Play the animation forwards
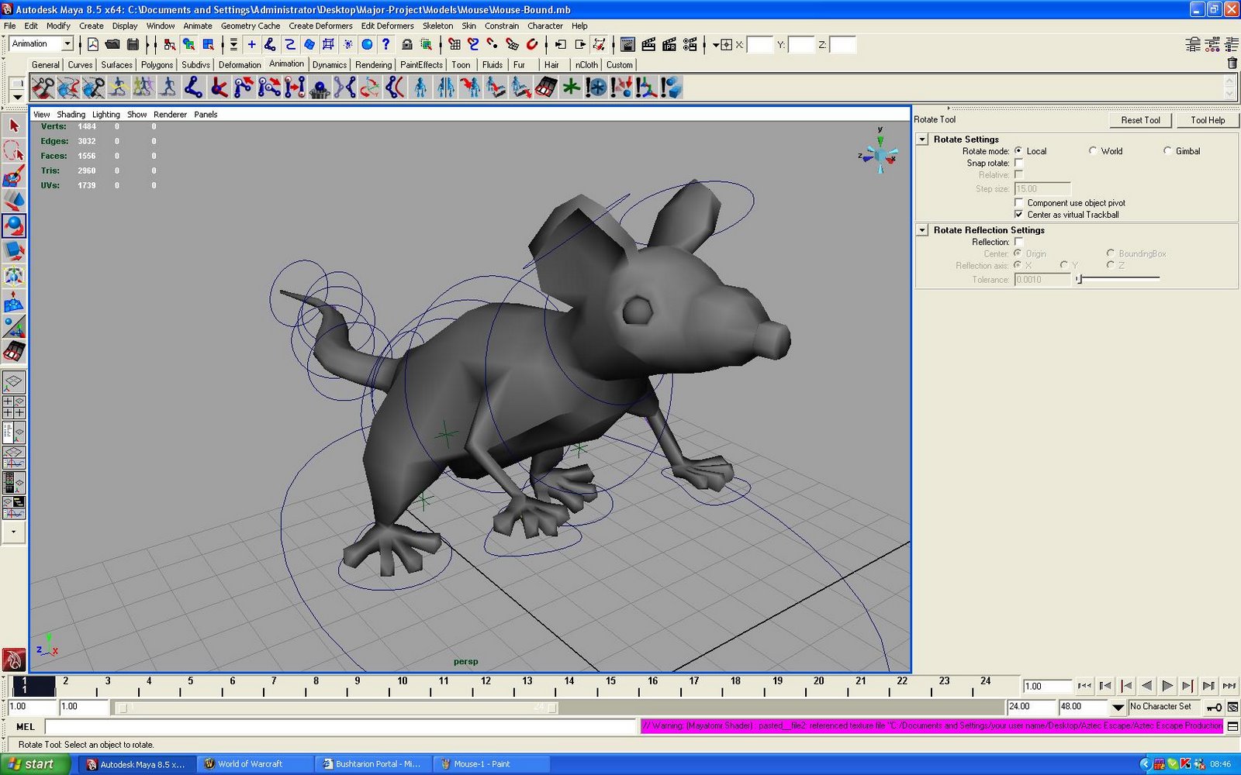 [x=1167, y=686]
